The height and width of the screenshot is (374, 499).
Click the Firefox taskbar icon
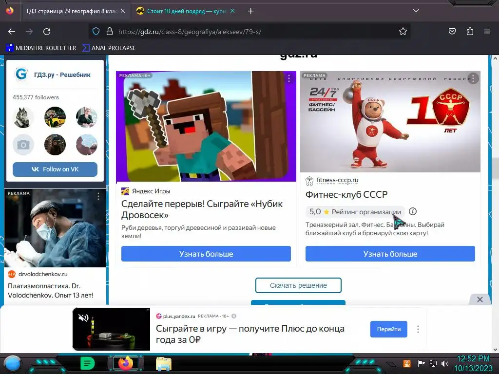[126, 363]
